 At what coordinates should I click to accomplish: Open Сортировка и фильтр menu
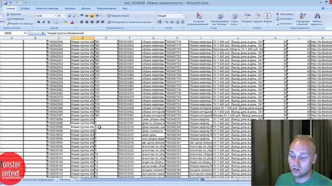coord(303,19)
